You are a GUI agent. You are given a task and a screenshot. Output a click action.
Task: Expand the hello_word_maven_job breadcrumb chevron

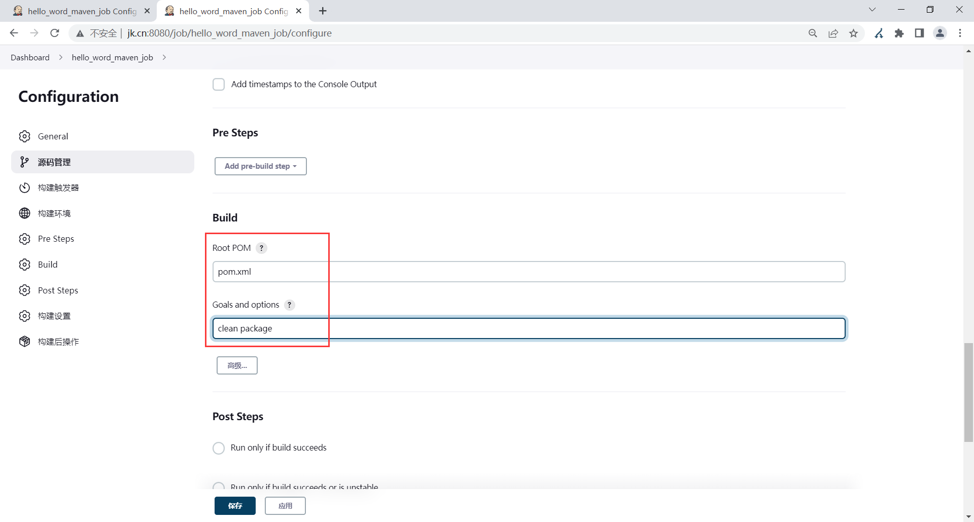click(164, 57)
